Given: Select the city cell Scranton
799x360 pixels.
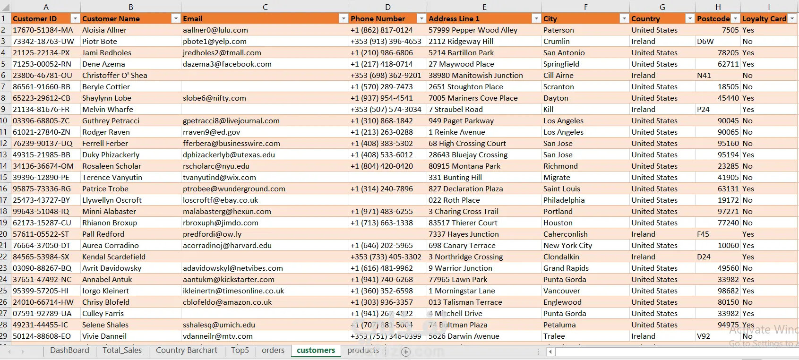Looking at the screenshot, I should click(585, 86).
